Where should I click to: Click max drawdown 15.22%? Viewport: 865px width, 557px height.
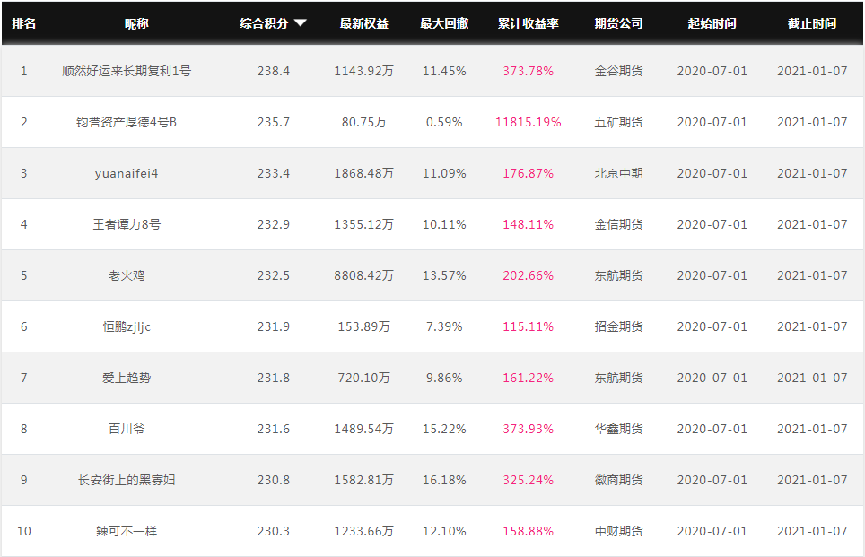444,429
